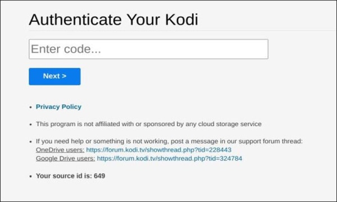
Task: Open the OneDrive forum thread link tid=228443
Action: click(x=158, y=150)
